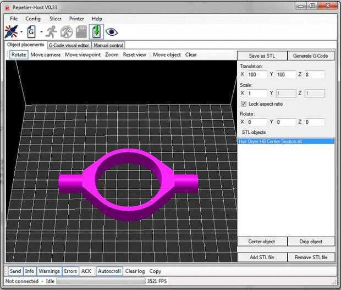The width and height of the screenshot is (341, 290).
Task: Toggle the log download icon
Action: pyautogui.click(x=96, y=32)
